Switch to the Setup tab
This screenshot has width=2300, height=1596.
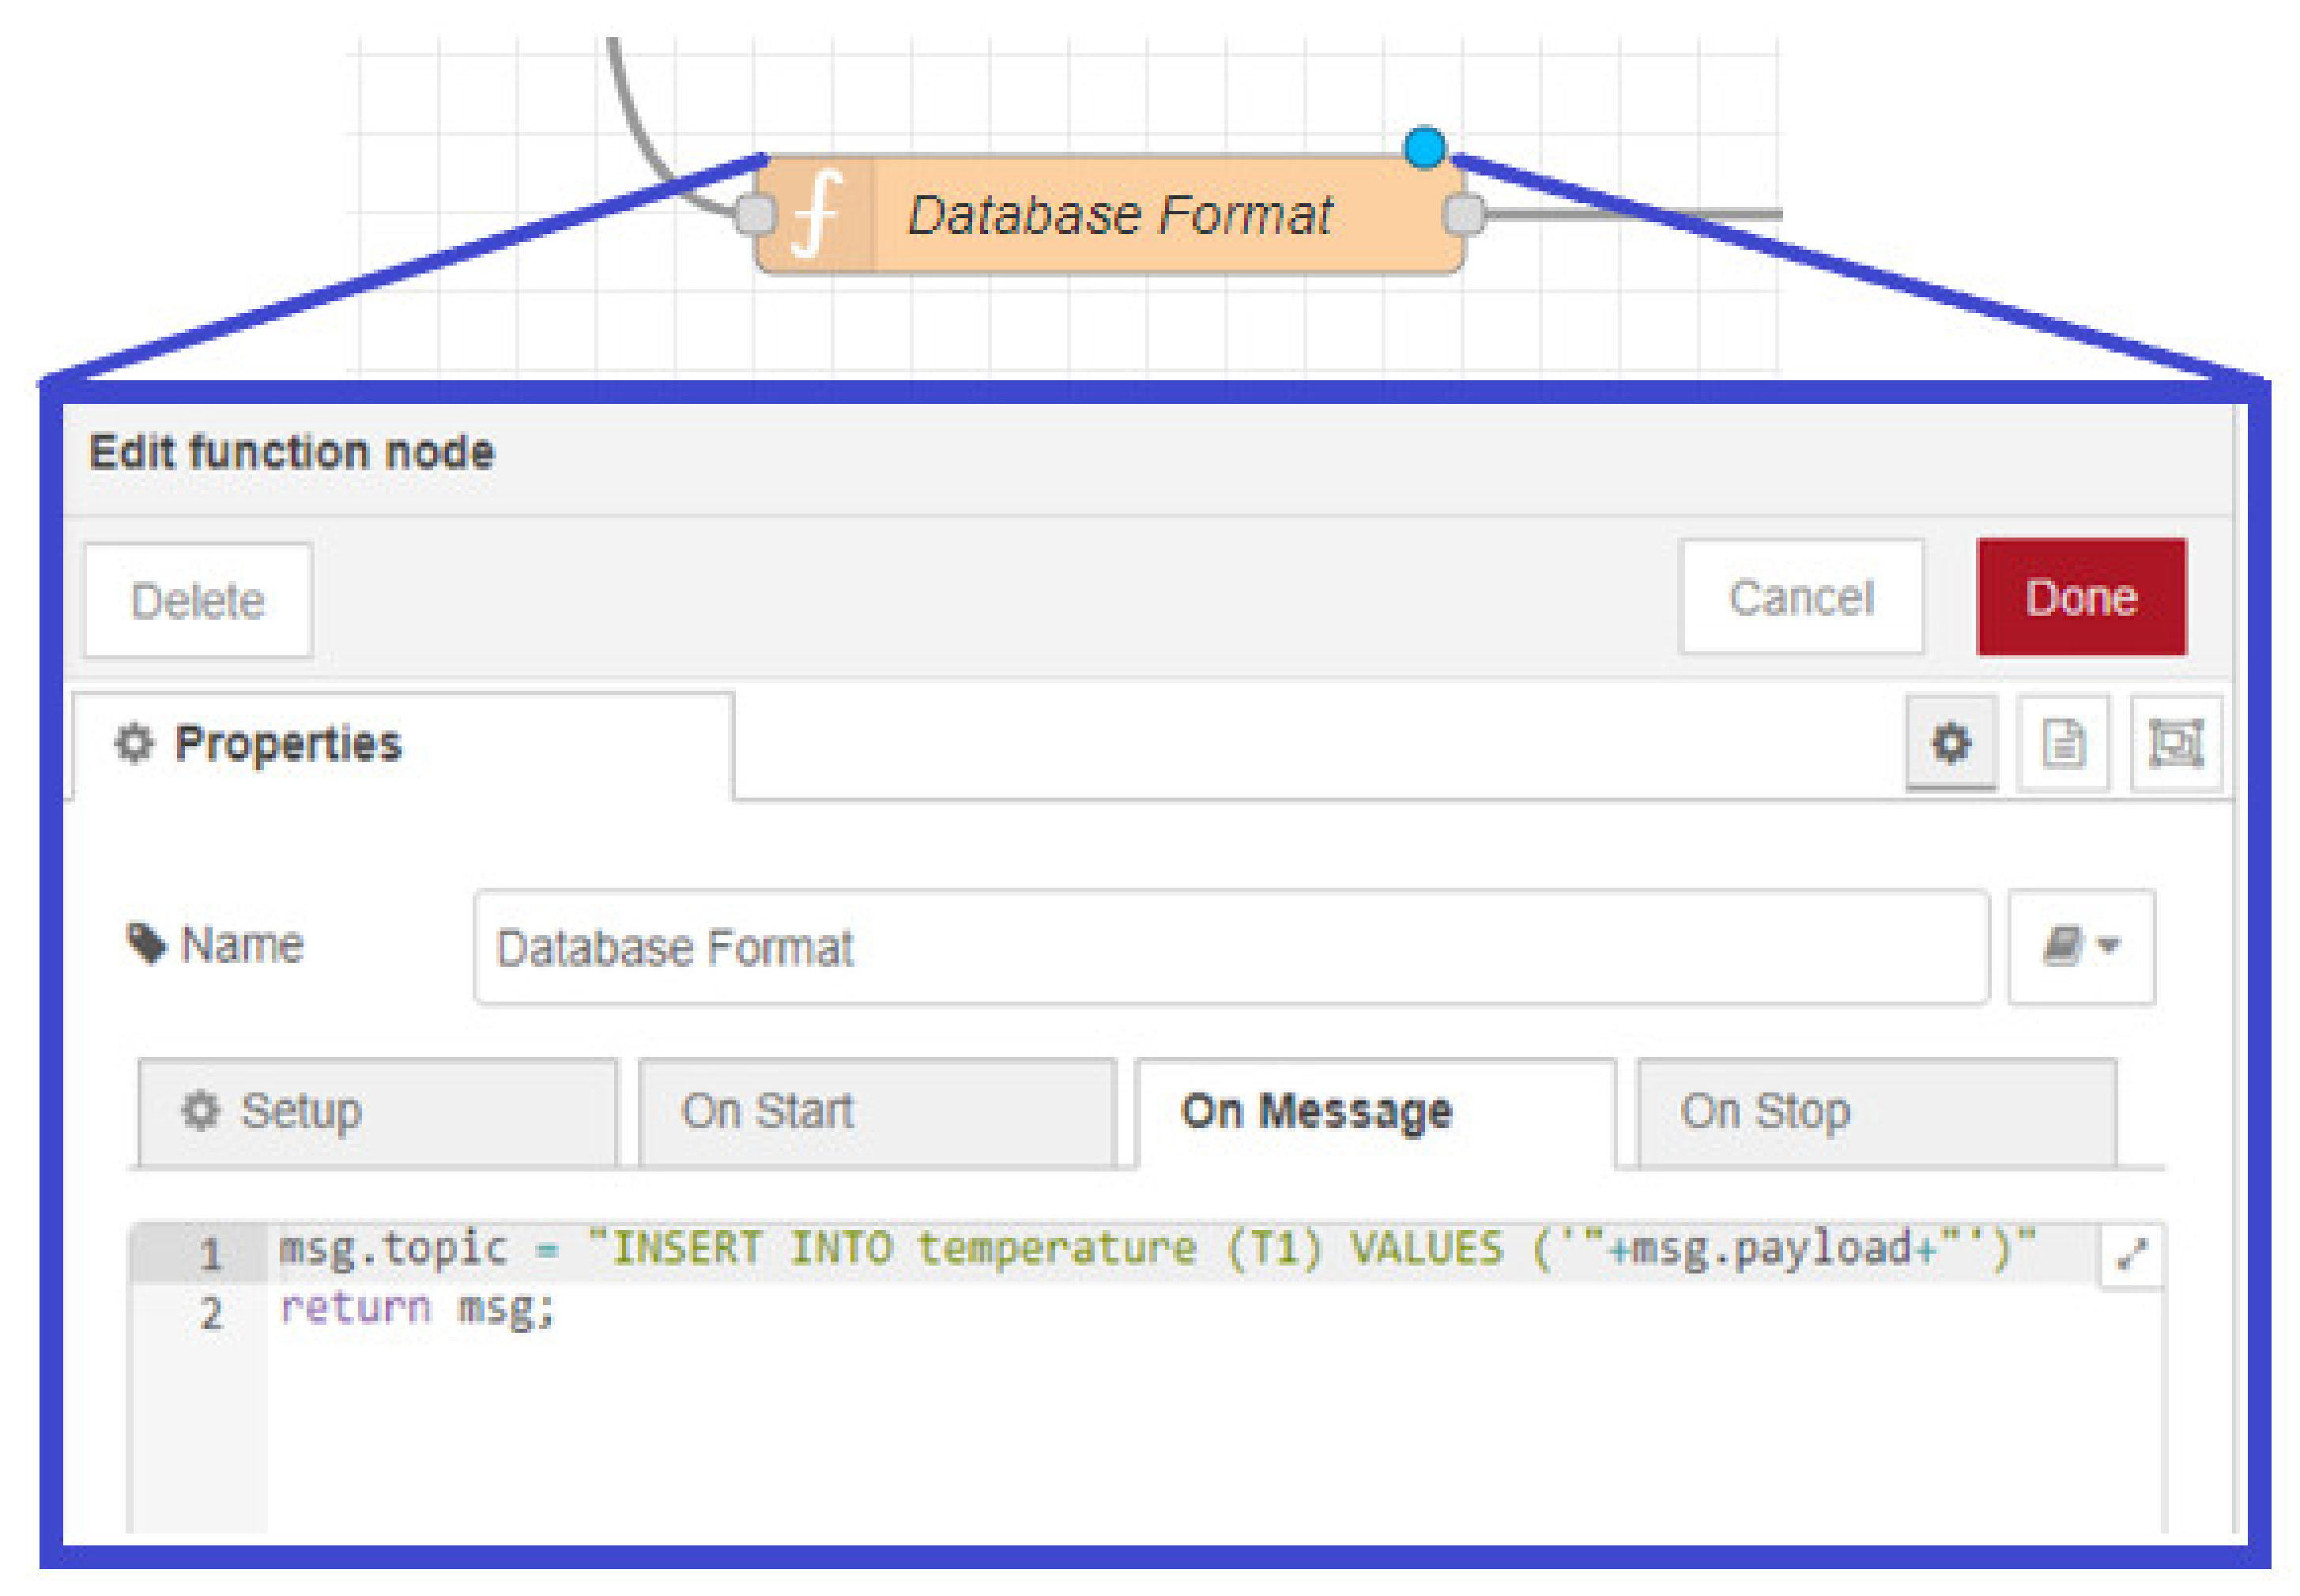(377, 1111)
